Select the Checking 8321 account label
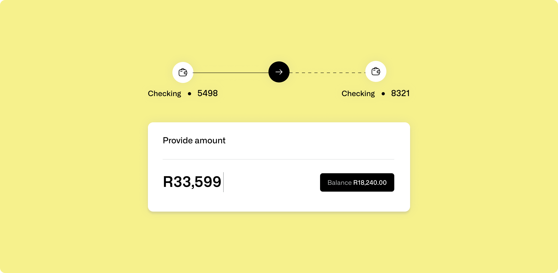This screenshot has height=273, width=558. tap(376, 93)
